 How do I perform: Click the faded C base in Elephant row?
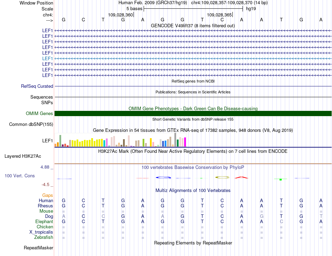point(281,221)
